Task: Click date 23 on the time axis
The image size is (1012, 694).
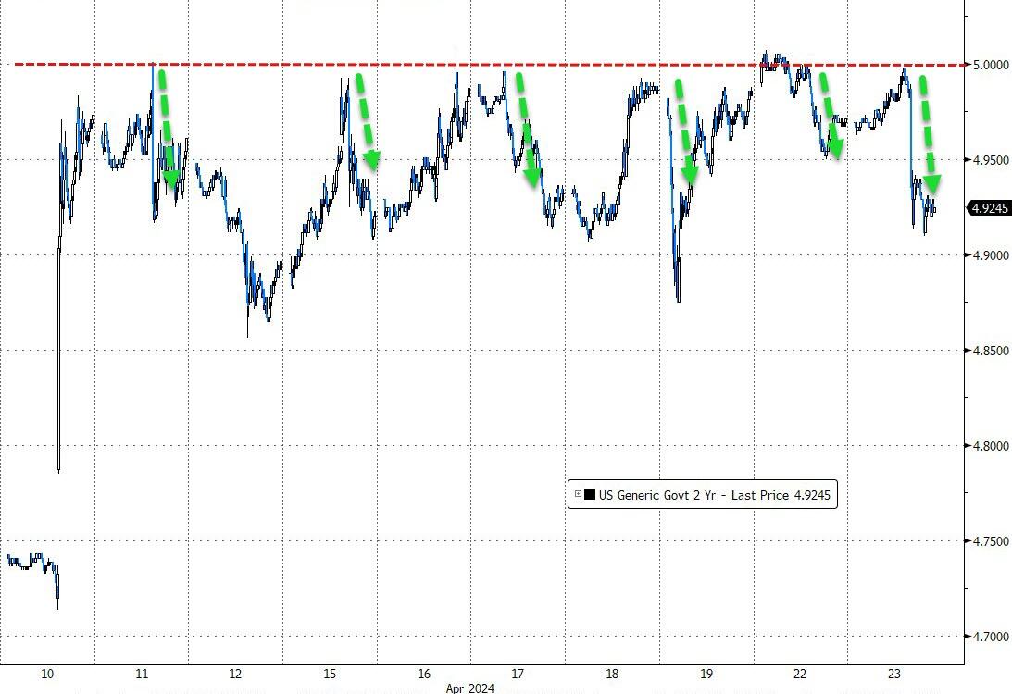Action: point(893,674)
